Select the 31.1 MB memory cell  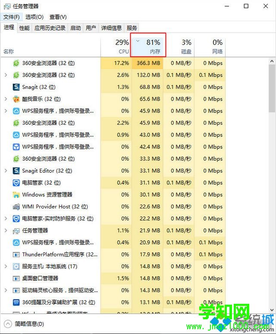(x=147, y=183)
